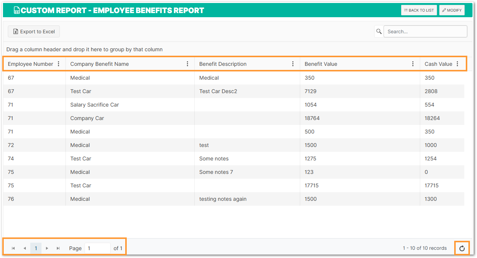
Task: Go to the last page arrow
Action: 58,248
